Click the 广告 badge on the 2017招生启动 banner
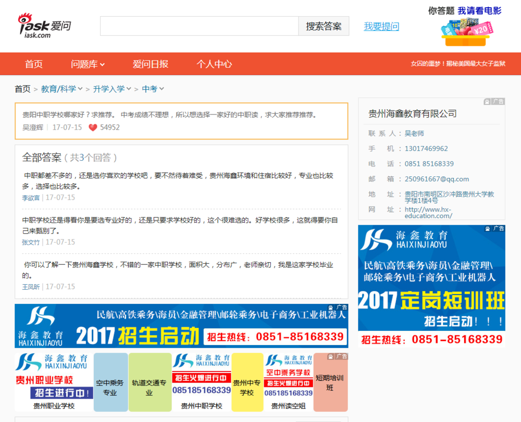This screenshot has width=521, height=422. [338, 307]
